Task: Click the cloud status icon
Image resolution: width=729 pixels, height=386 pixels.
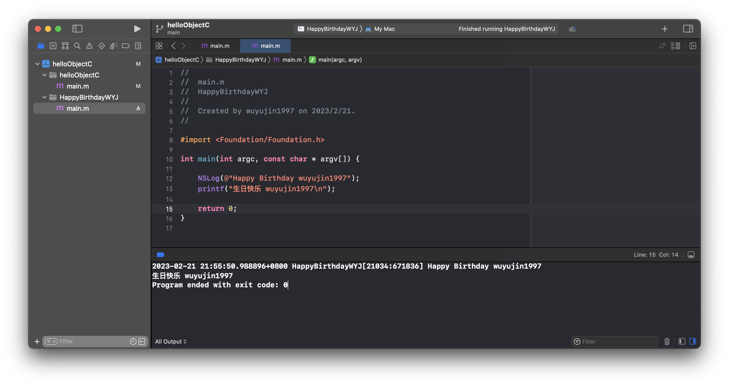Action: point(573,29)
